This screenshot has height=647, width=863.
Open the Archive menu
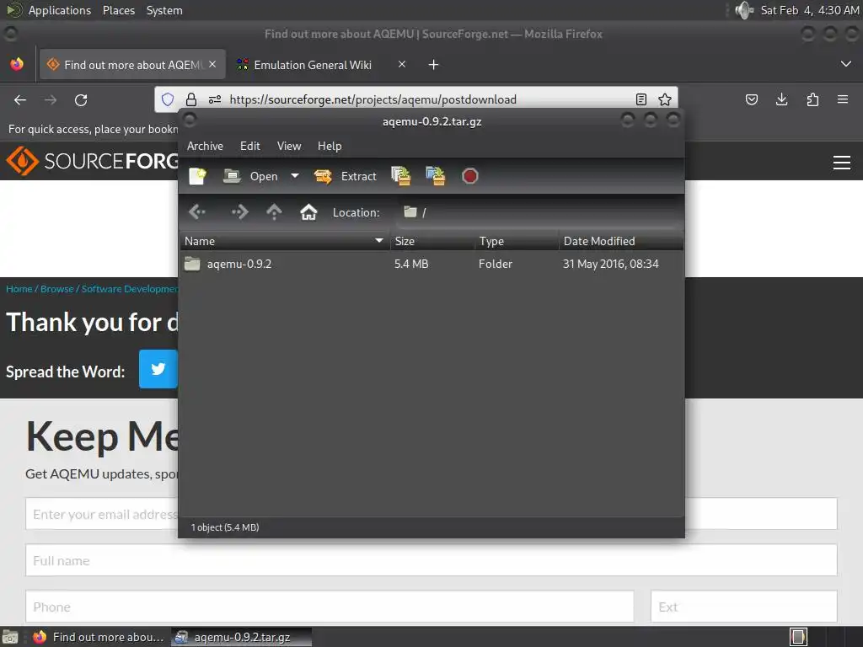tap(206, 146)
